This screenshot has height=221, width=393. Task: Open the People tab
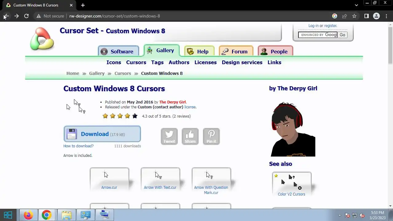275,51
